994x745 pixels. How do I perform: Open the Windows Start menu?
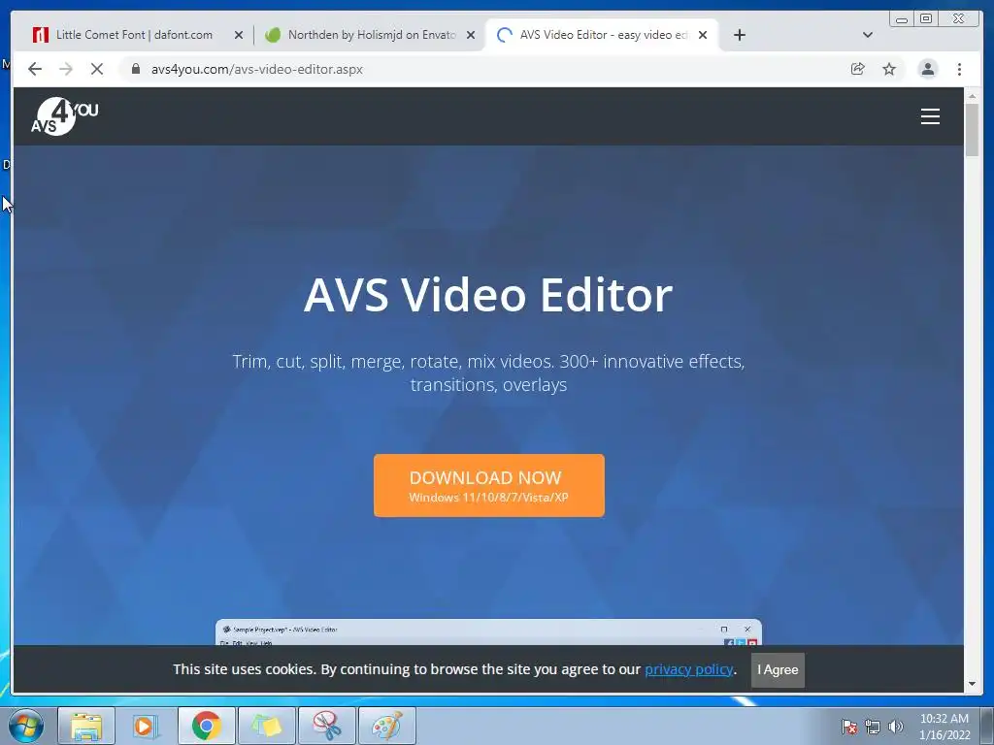[26, 726]
